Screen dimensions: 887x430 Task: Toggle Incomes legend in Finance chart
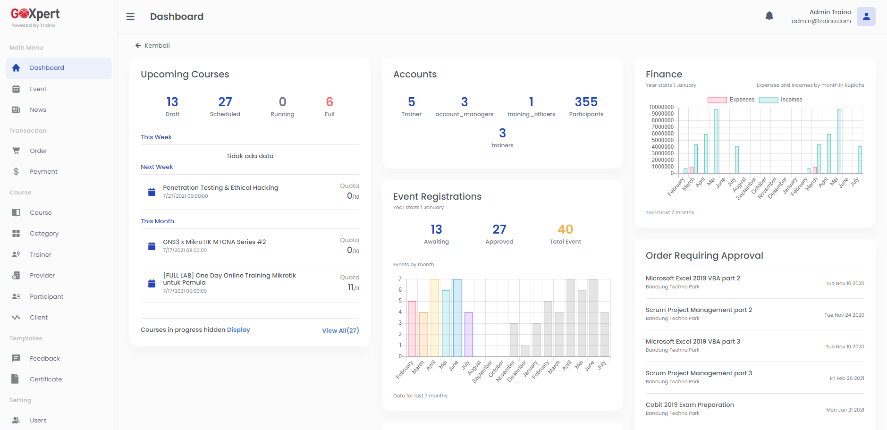780,100
